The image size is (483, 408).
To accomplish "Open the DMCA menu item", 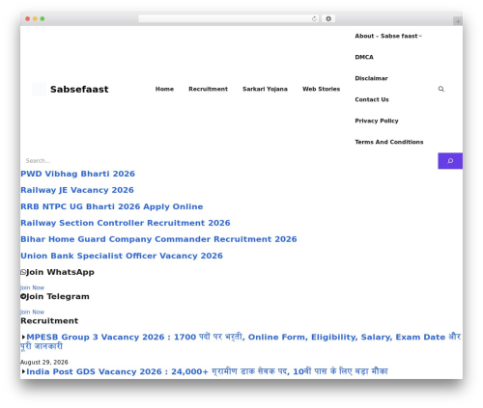I will click(x=364, y=57).
